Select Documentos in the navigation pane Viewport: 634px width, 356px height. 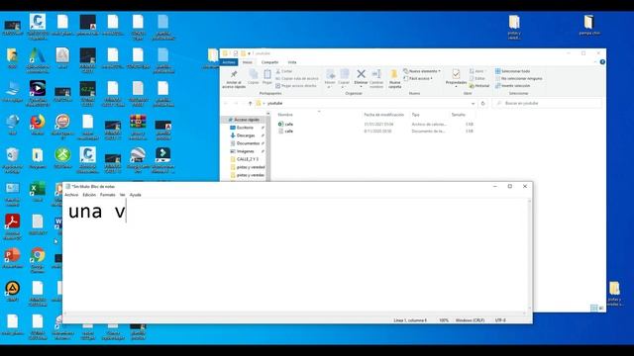coord(248,143)
